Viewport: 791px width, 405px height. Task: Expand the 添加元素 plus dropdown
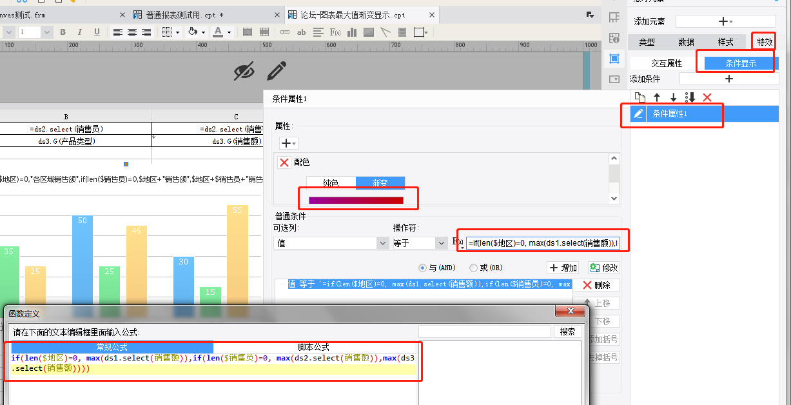pyautogui.click(x=726, y=21)
